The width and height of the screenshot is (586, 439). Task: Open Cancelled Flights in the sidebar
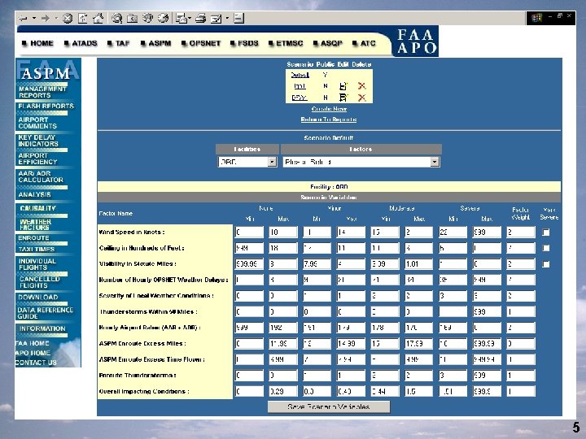coord(39,282)
